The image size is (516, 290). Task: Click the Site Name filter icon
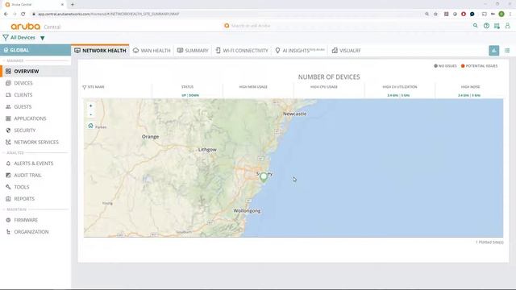(84, 87)
